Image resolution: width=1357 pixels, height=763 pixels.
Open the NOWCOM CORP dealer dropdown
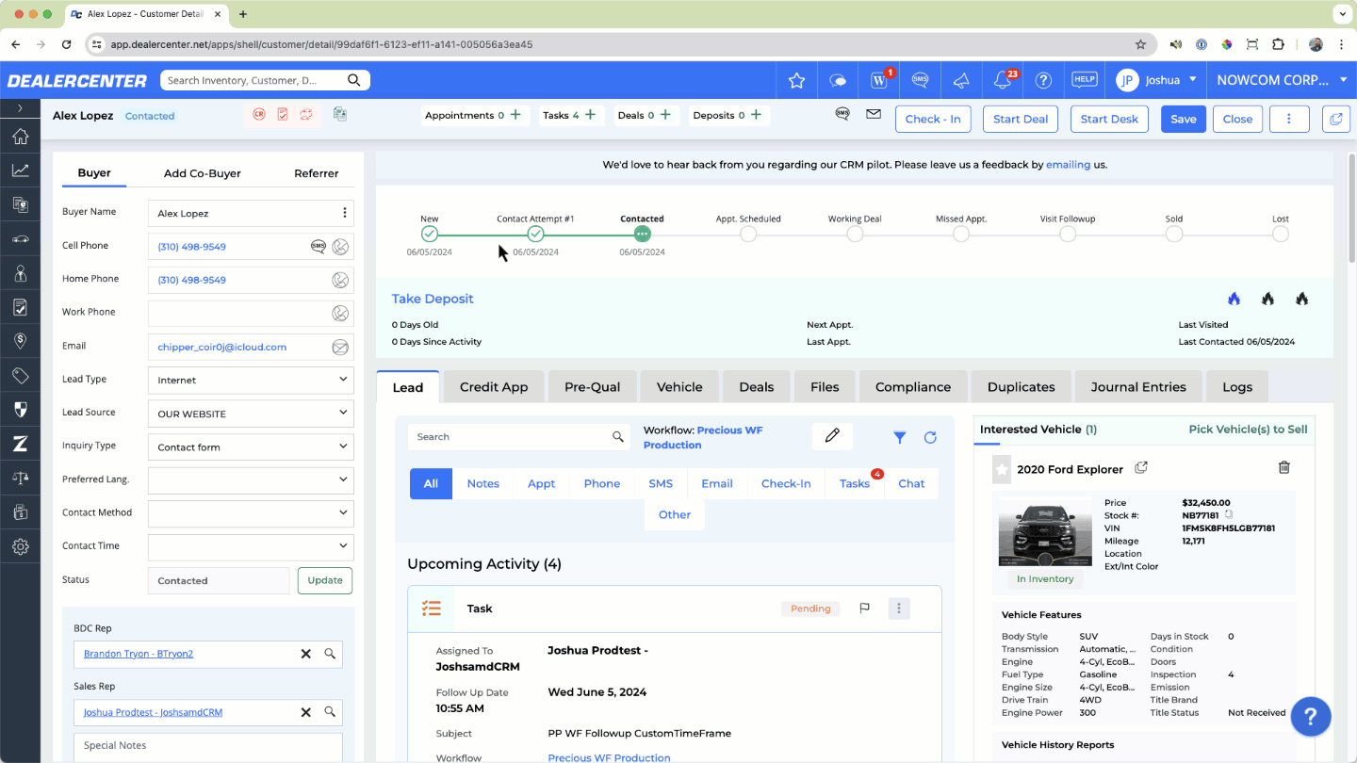[1282, 80]
